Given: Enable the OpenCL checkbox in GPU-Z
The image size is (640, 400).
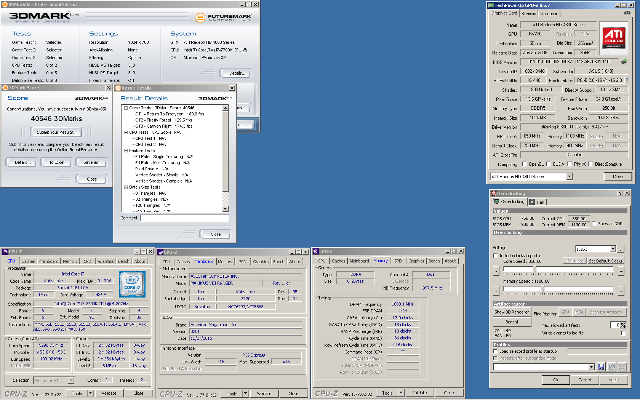Looking at the screenshot, I should point(524,164).
